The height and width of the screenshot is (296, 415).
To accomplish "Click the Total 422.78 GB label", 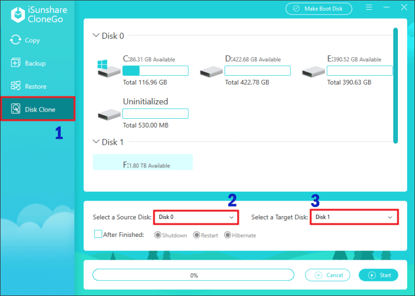I will pos(247,82).
